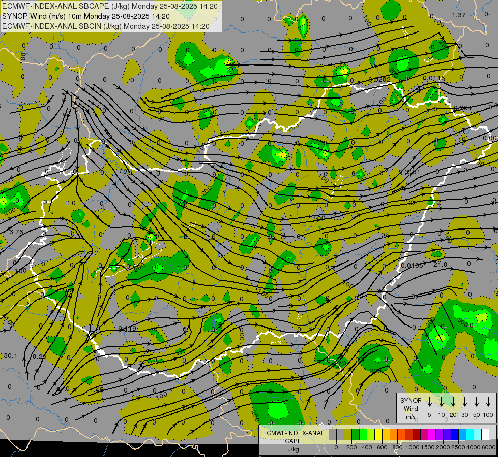Image resolution: width=498 pixels, height=457 pixels.
Task: Pick the amber swatch right of 600 tick
Action: pos(386,435)
